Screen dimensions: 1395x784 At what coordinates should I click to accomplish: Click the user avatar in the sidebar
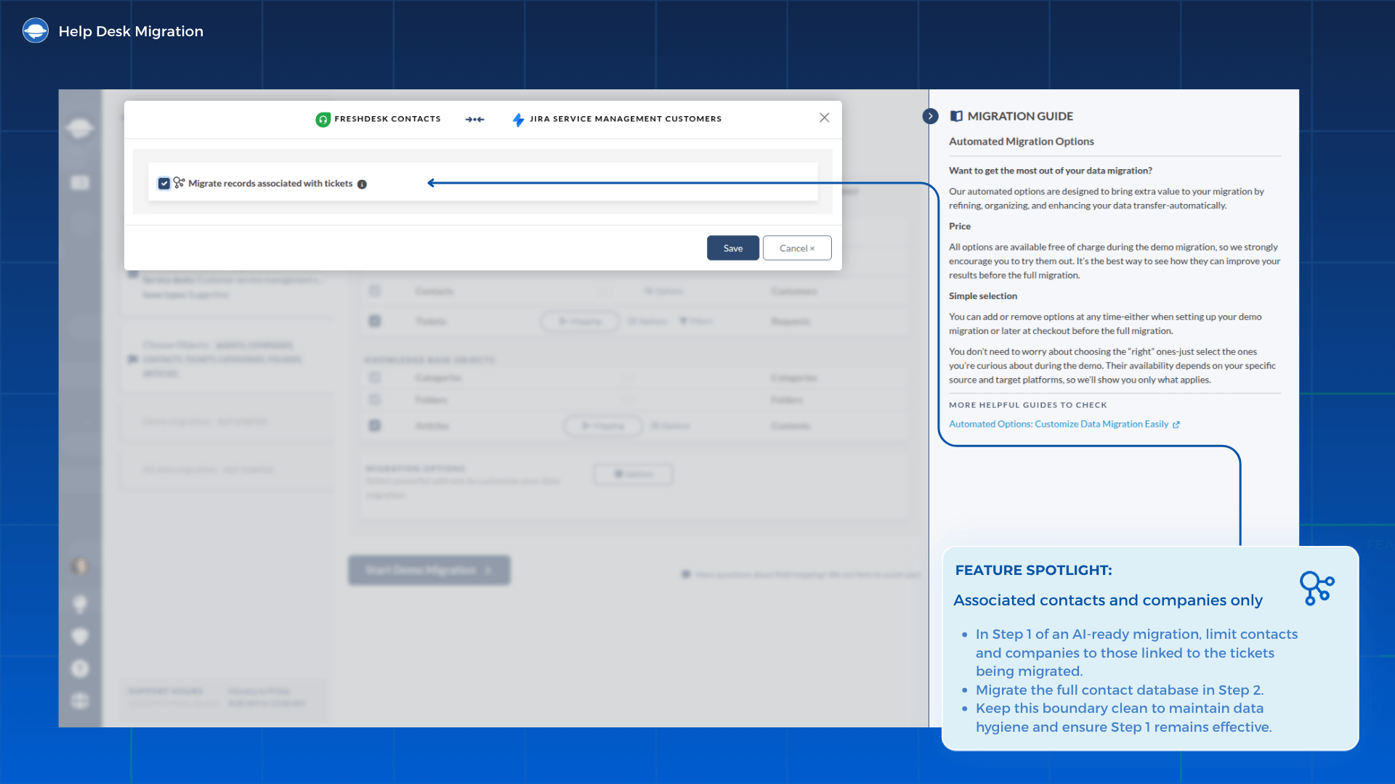[79, 566]
